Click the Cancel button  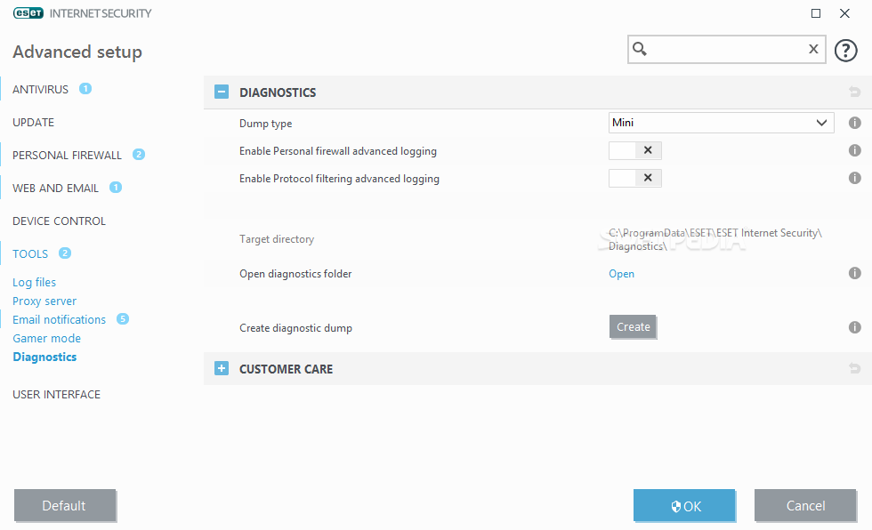click(x=805, y=506)
